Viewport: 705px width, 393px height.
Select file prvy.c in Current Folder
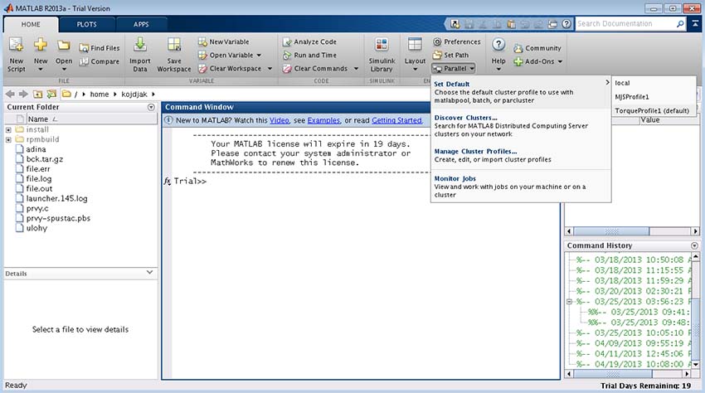(37, 208)
